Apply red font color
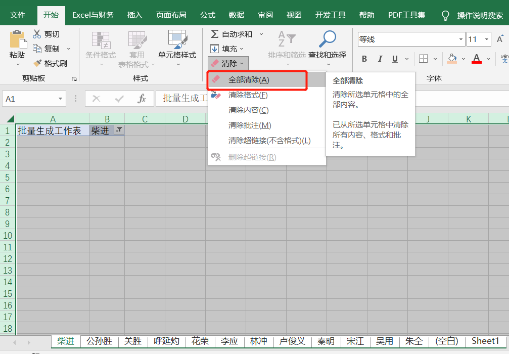The height and width of the screenshot is (354, 509). (477, 59)
